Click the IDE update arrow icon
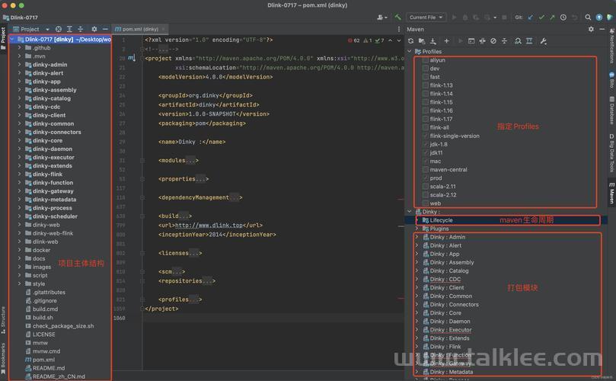Image resolution: width=616 pixels, height=381 pixels. [x=599, y=18]
